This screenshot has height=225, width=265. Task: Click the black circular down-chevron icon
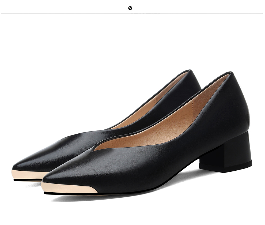130,8
